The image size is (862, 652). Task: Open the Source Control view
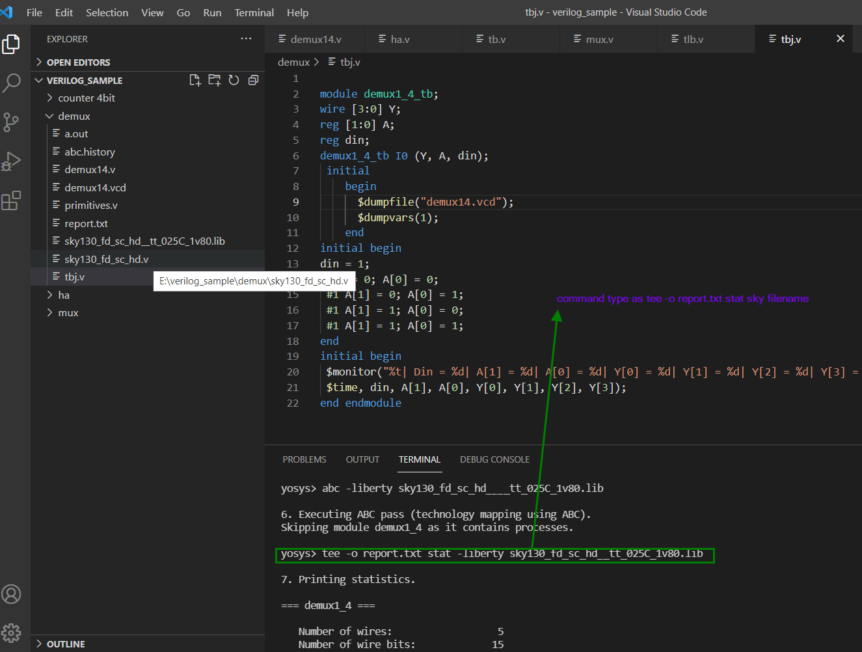tap(11, 122)
